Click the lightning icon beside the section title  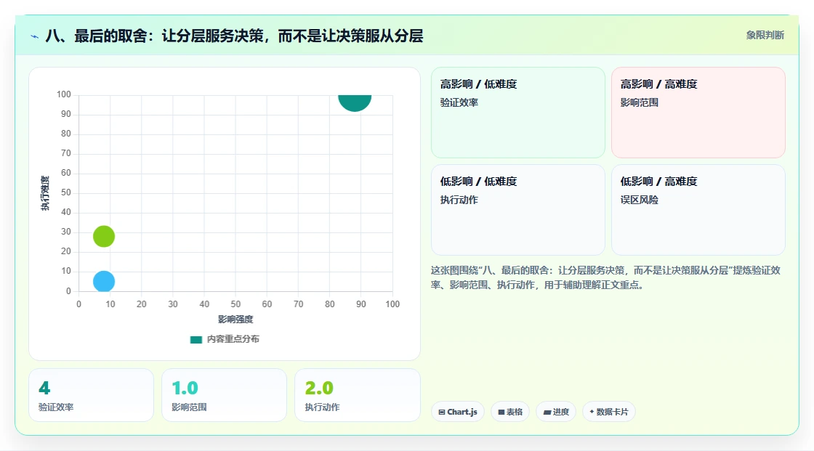[x=35, y=36]
